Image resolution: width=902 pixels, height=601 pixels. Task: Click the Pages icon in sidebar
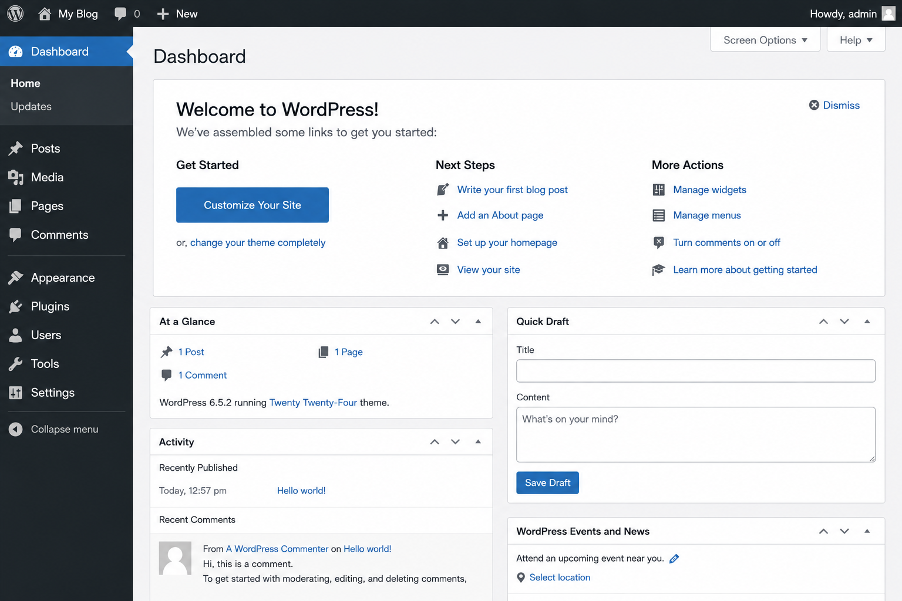[16, 206]
